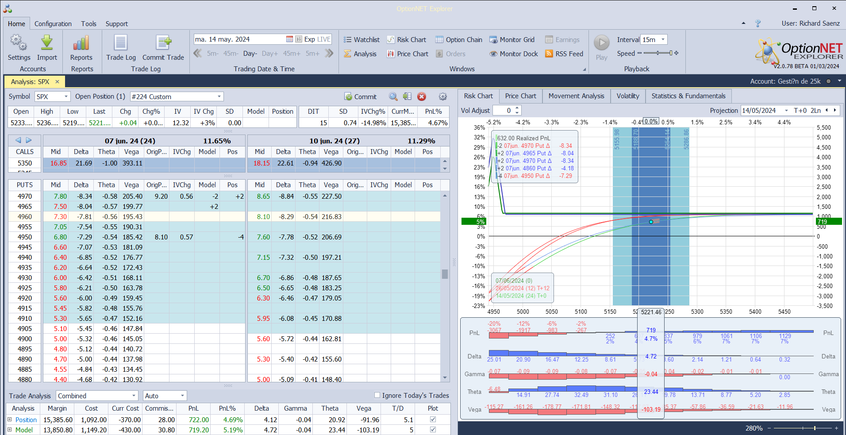Image resolution: width=846 pixels, height=435 pixels.
Task: Open the Settings gears icon
Action: pos(19,43)
